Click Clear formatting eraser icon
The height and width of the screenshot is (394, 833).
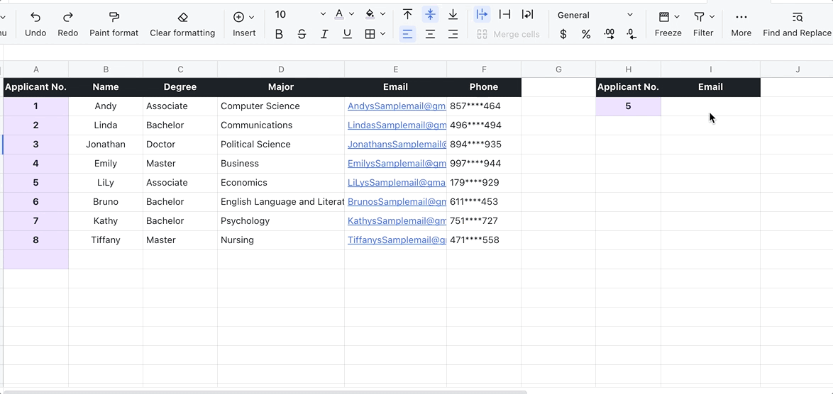[182, 17]
